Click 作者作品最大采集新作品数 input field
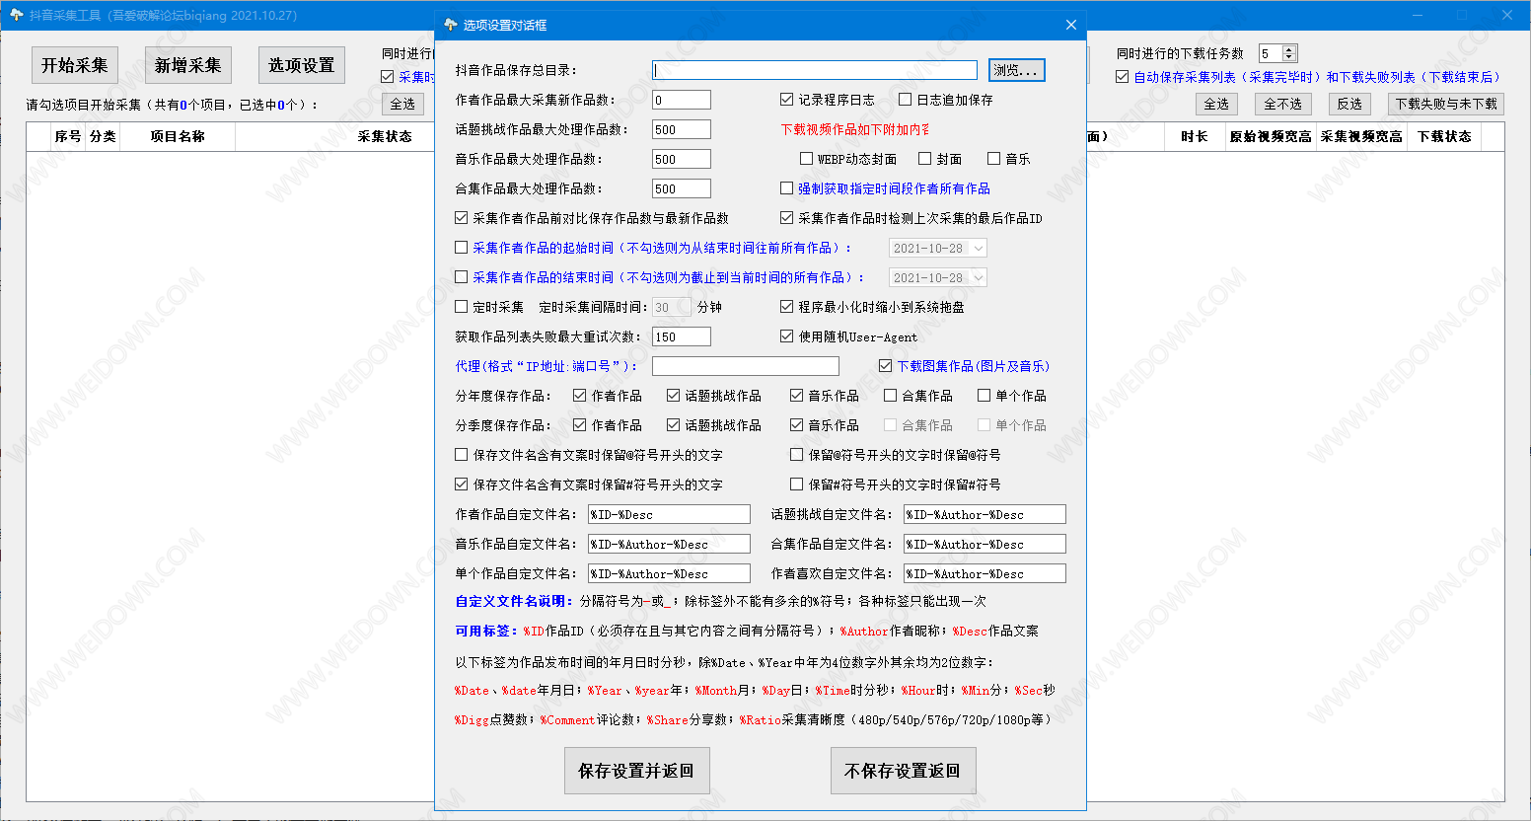Viewport: 1531px width, 821px height. (682, 100)
